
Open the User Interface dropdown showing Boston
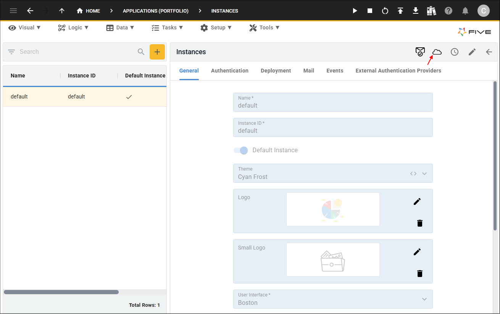coord(424,299)
